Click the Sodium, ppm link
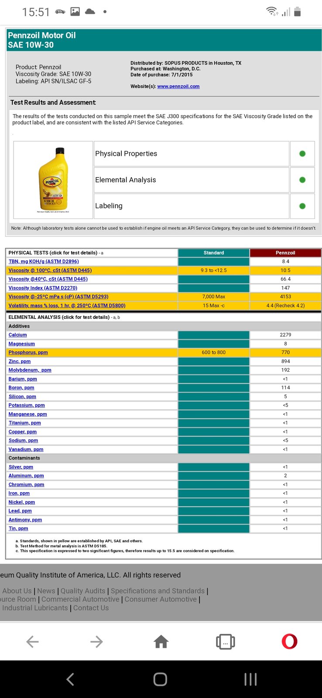 click(x=23, y=440)
